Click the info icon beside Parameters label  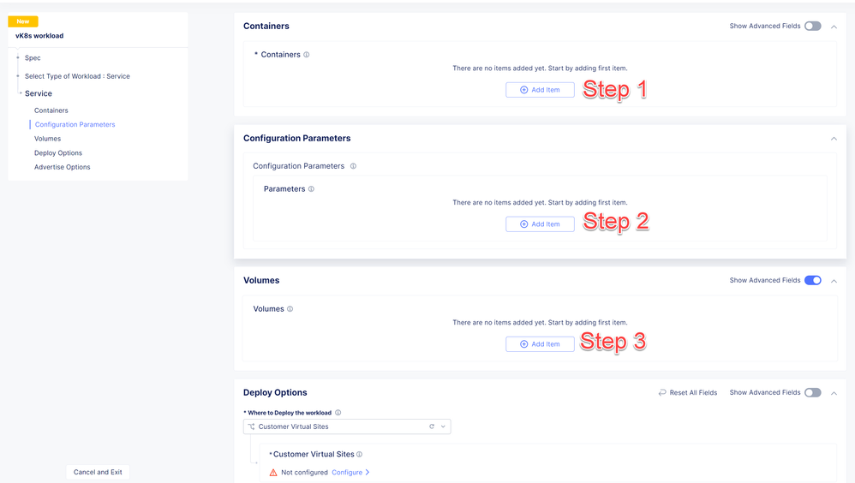pyautogui.click(x=311, y=189)
